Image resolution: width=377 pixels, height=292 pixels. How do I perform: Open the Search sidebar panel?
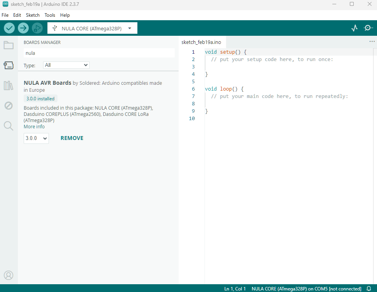tap(9, 126)
